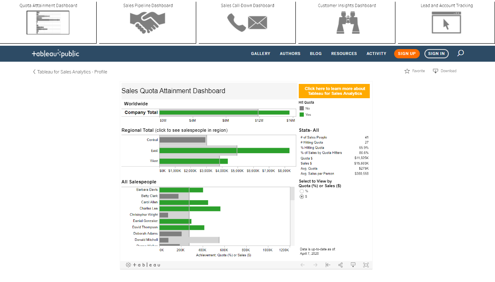The width and height of the screenshot is (495, 282).
Task: Click the Customer Insights binoculars icon
Action: [348, 23]
